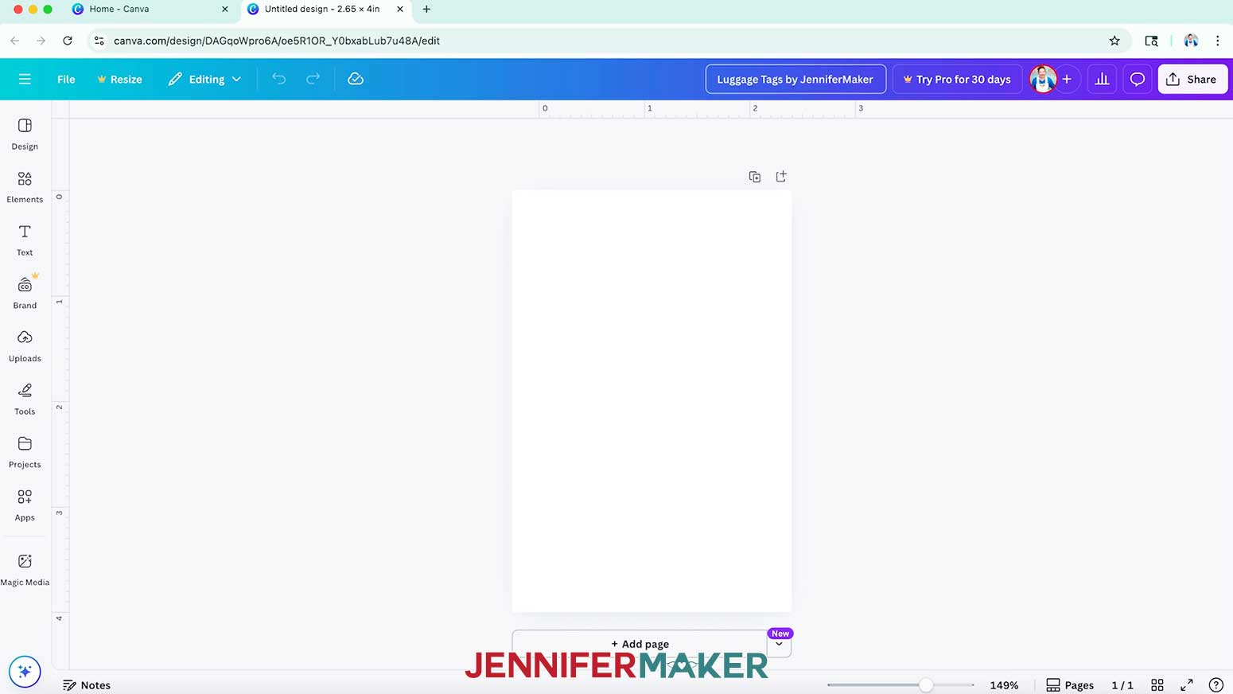Open the Brand panel

[25, 293]
